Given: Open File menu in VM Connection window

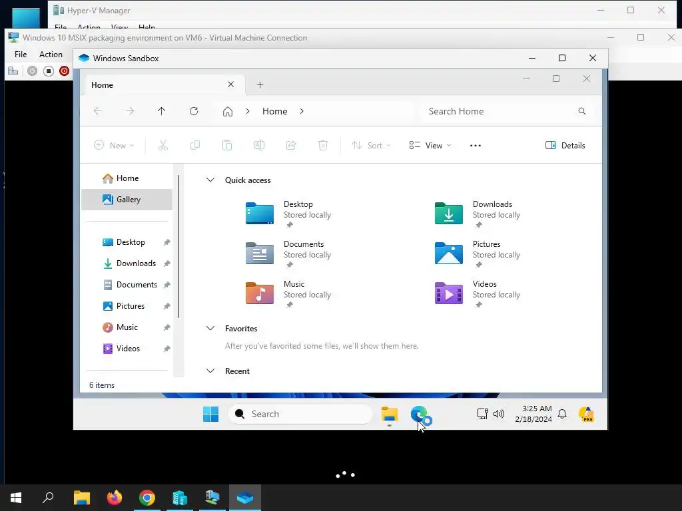Looking at the screenshot, I should [x=21, y=55].
